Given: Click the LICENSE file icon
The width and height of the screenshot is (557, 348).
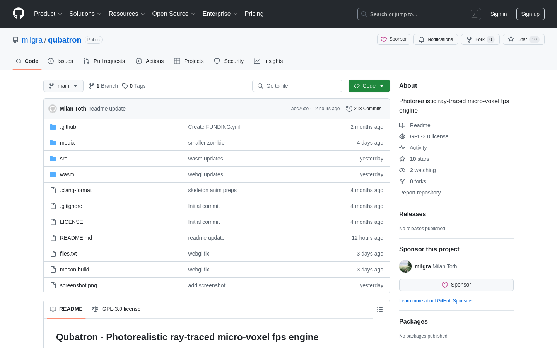Looking at the screenshot, I should point(53,222).
